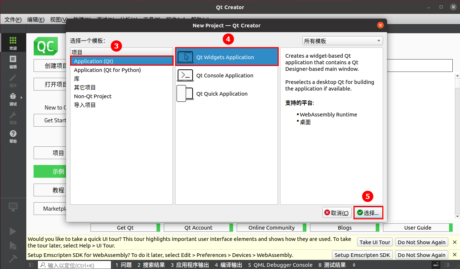Select the Qt Quick Application template
Viewport: 460px width, 269px height.
227,94
